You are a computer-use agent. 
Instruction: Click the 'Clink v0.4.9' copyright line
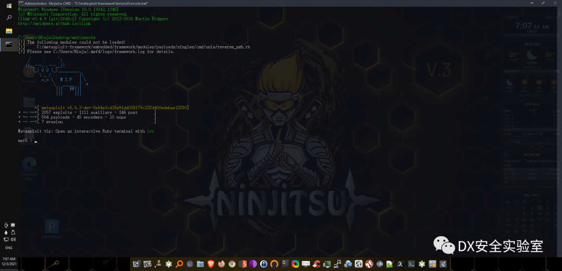93,19
